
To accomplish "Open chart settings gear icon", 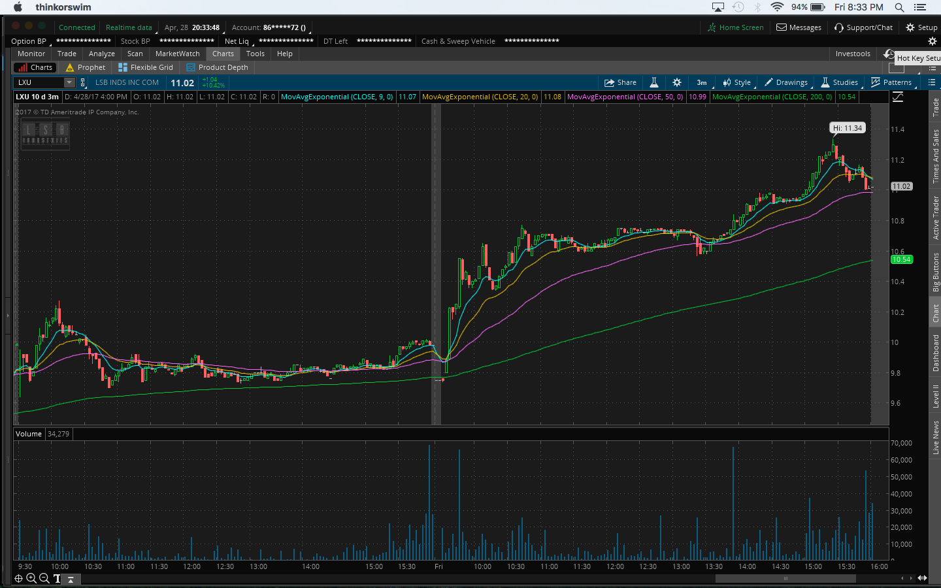I will (x=677, y=82).
